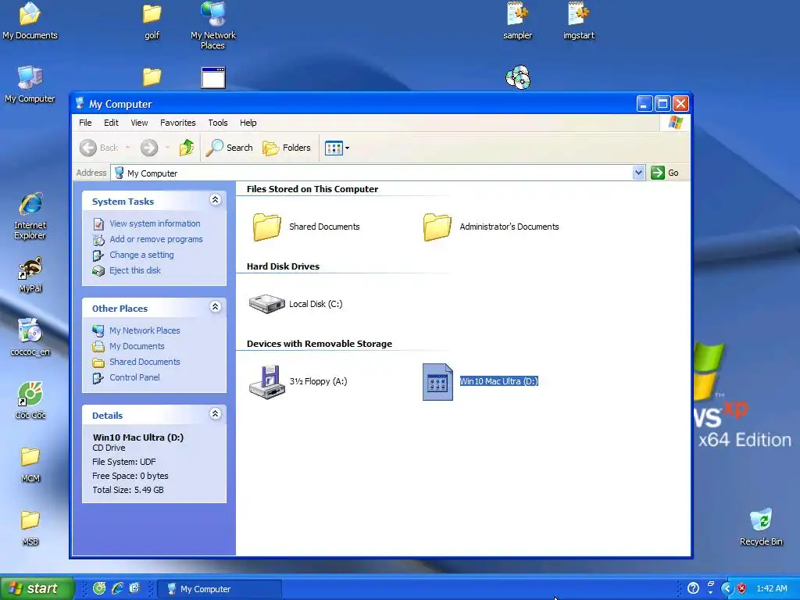This screenshot has width=800, height=600.
Task: Click the red security shield tray icon
Action: click(x=741, y=589)
